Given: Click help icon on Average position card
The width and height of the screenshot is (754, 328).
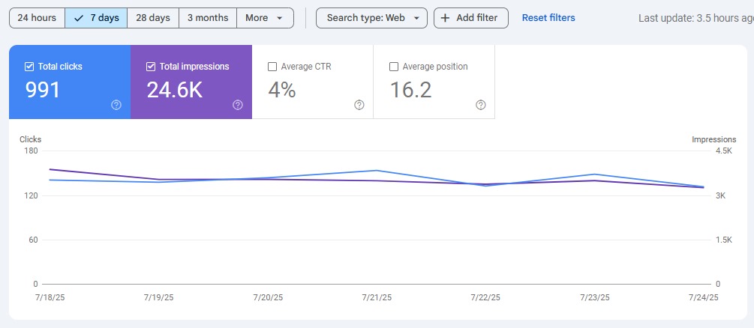Looking at the screenshot, I should point(481,105).
